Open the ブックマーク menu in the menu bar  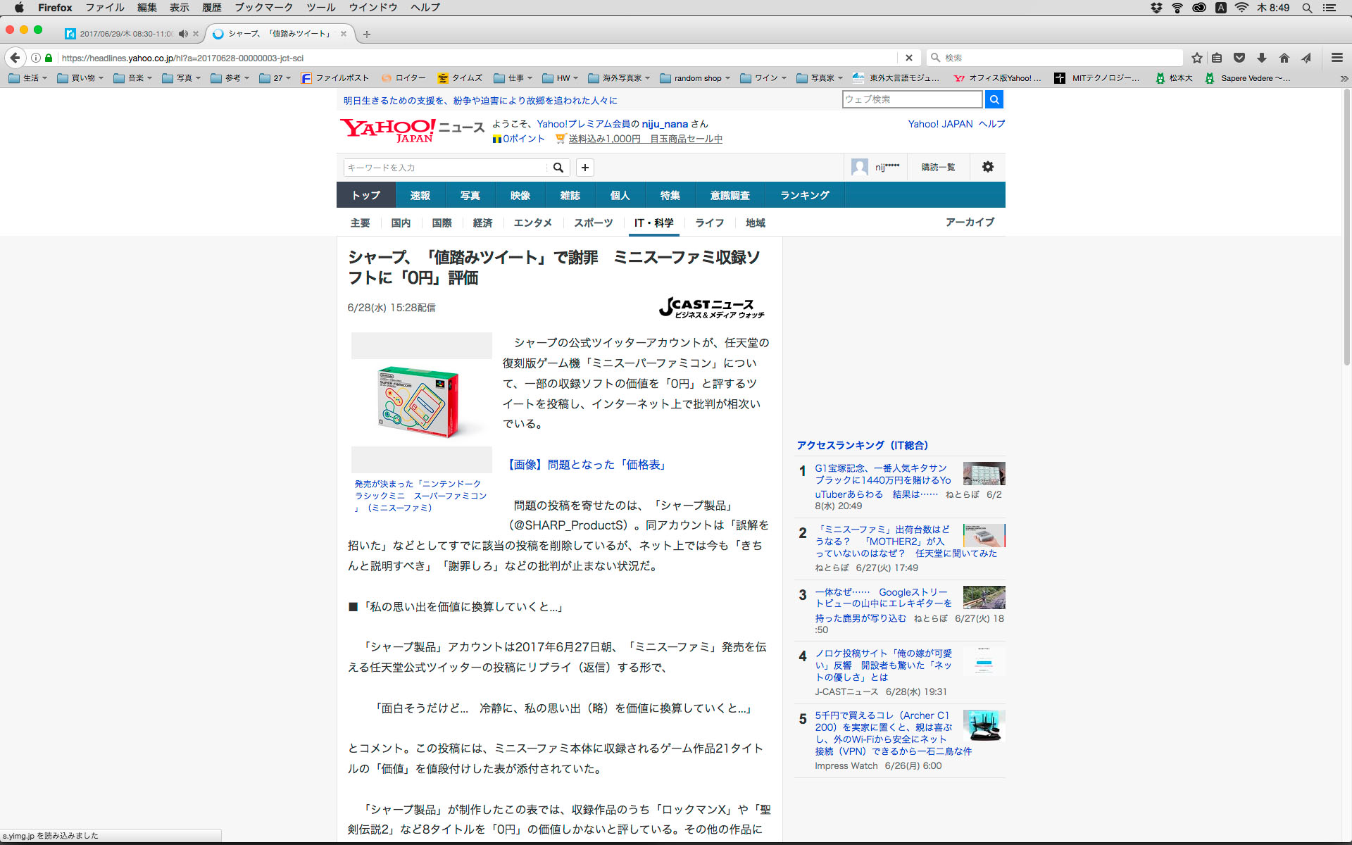pyautogui.click(x=263, y=8)
